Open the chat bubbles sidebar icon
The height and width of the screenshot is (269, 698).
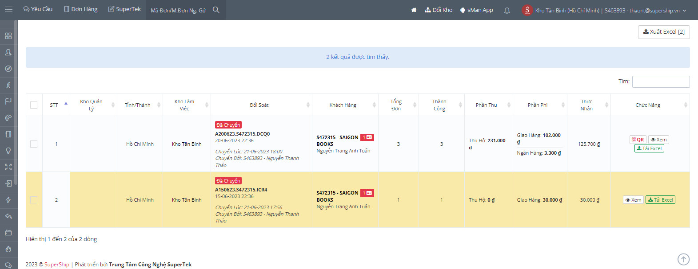pos(8,265)
